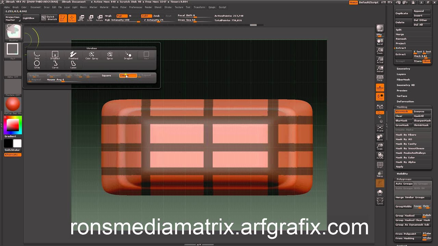Toggle the Floor grid

click(x=380, y=88)
